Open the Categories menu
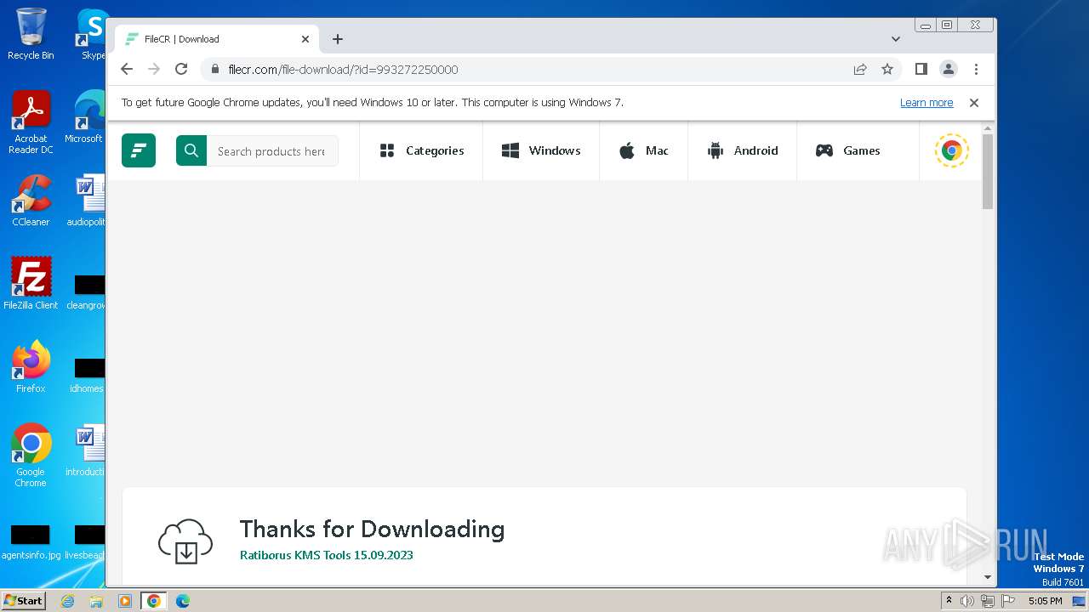1089x612 pixels. [x=421, y=150]
